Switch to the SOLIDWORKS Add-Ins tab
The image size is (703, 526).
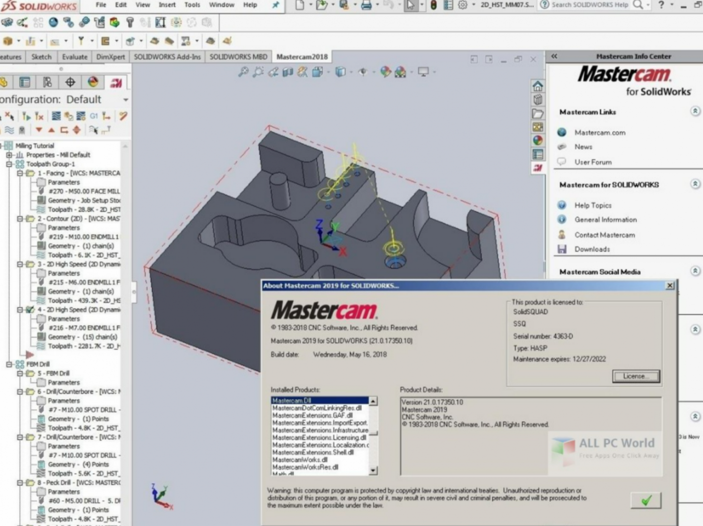pyautogui.click(x=167, y=57)
